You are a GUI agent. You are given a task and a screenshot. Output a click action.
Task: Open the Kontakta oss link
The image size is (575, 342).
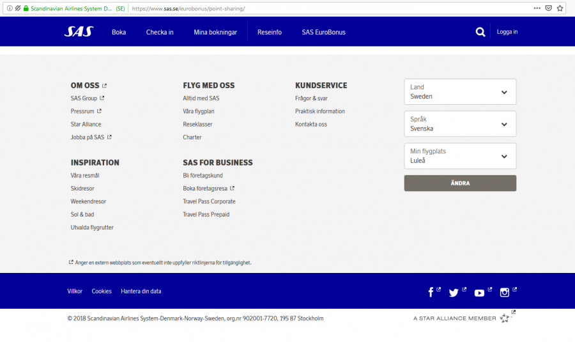click(311, 124)
